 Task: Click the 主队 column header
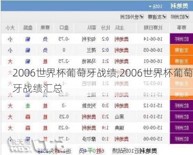pos(119,28)
